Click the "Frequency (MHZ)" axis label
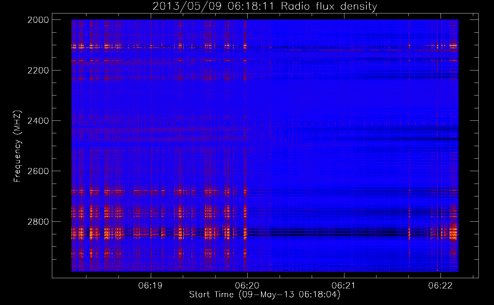 click(18, 146)
